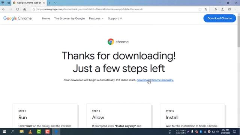Open red Camtasia recorder icon in taskbar
This screenshot has width=240, height=135.
click(48, 132)
